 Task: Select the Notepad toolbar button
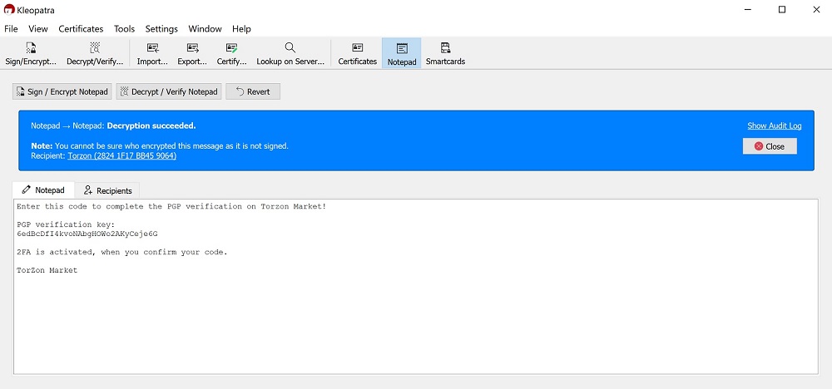[402, 53]
